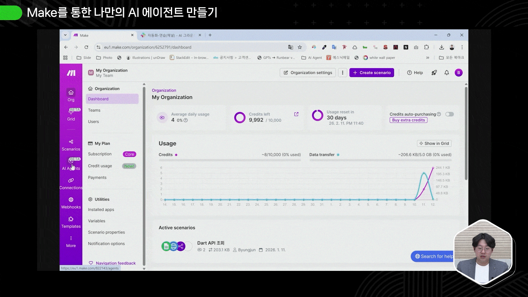This screenshot has width=528, height=297.
Task: Open external link icon beside Credits left
Action: 296,114
